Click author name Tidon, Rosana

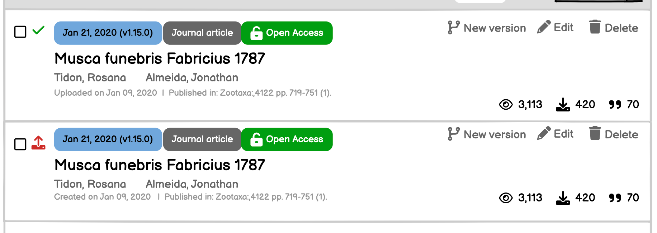click(x=90, y=77)
